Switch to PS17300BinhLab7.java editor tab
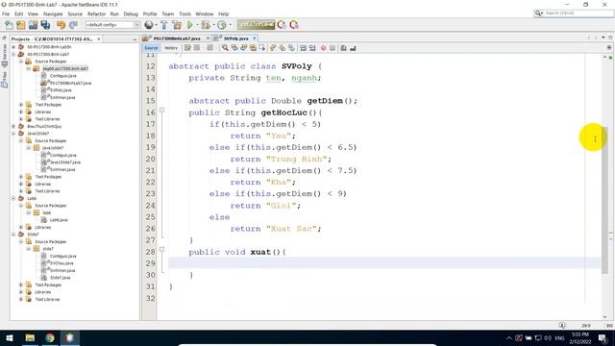The height and width of the screenshot is (346, 615). [x=176, y=38]
